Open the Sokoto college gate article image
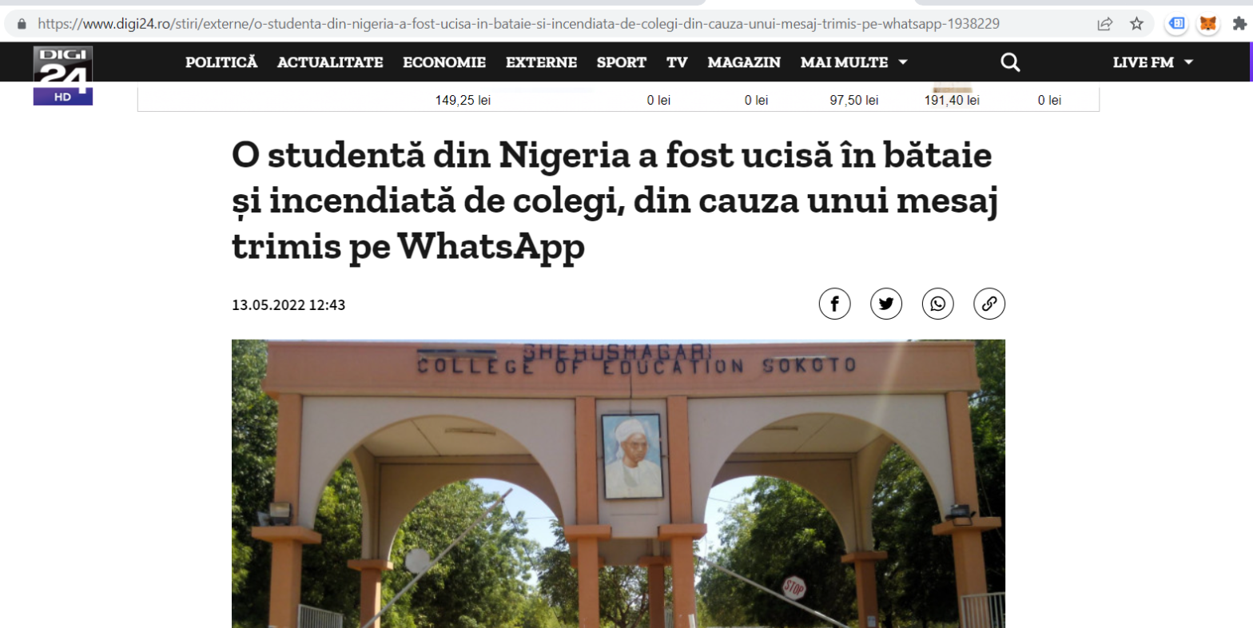Image resolution: width=1253 pixels, height=628 pixels. point(619,483)
